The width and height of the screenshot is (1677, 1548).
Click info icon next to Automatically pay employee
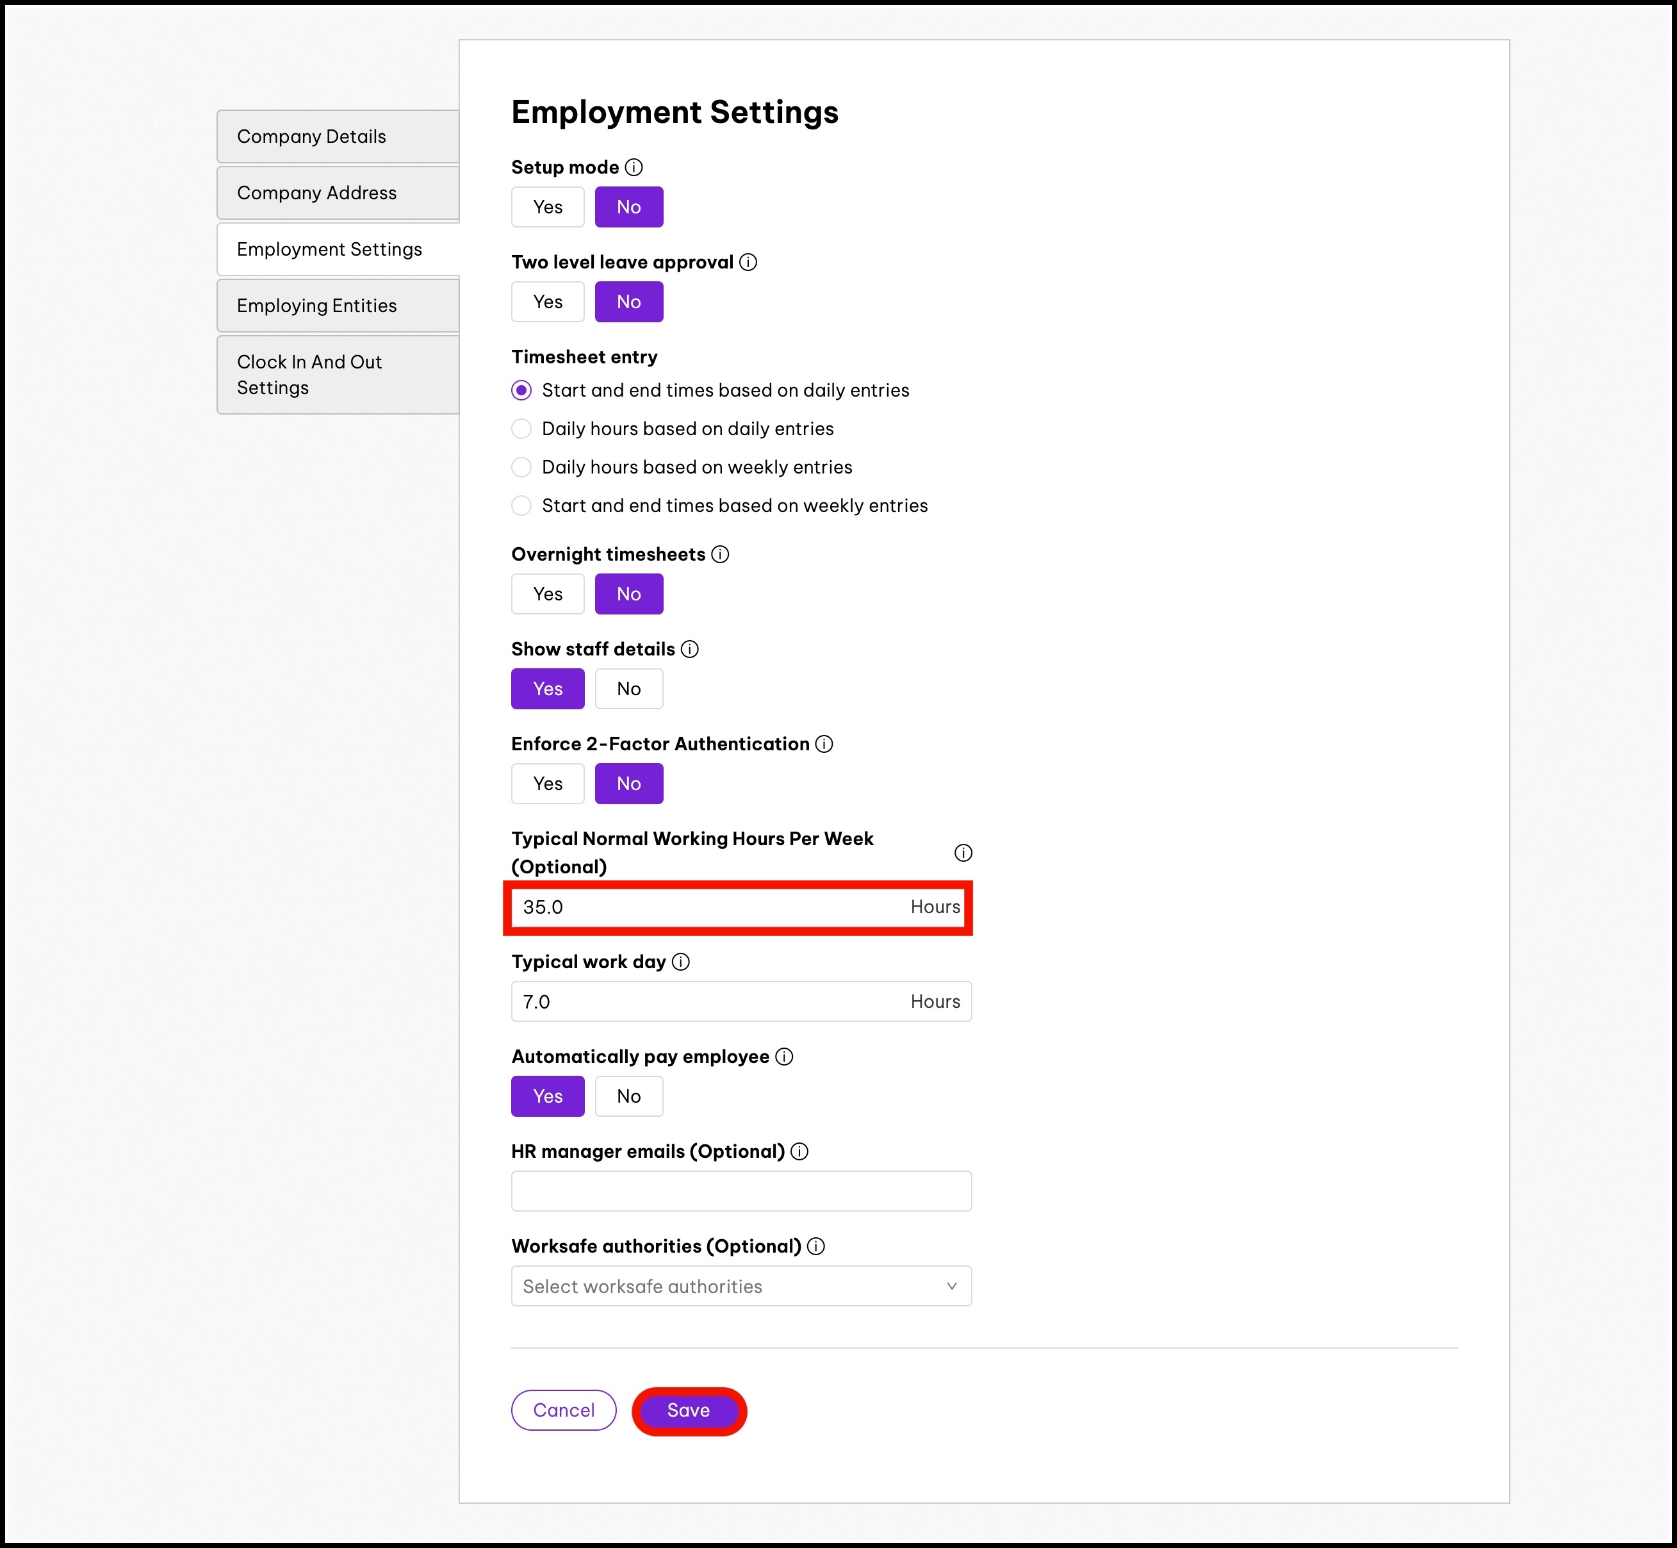click(x=783, y=1057)
